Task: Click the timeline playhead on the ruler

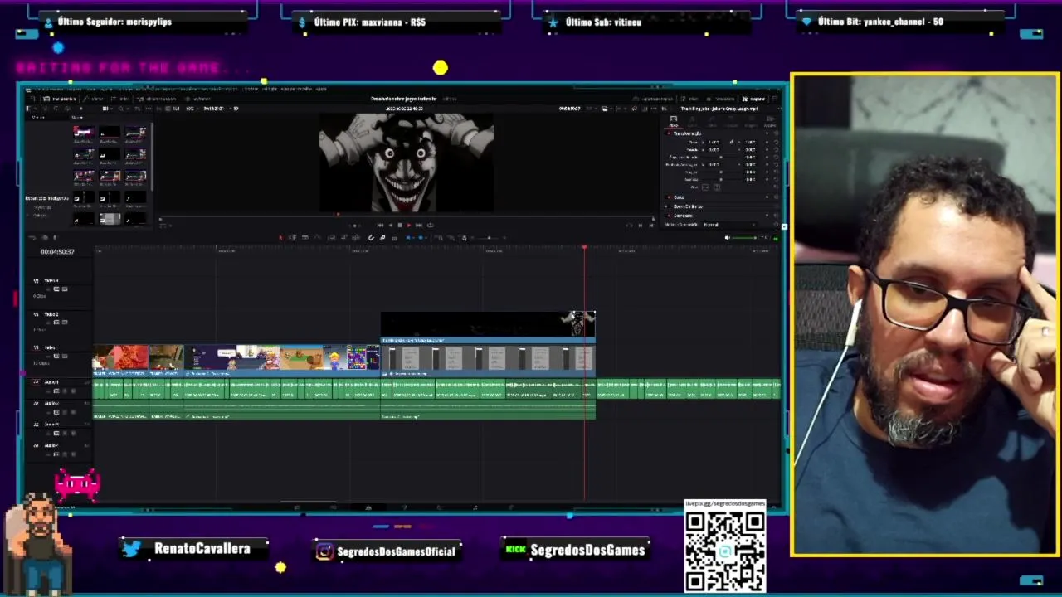Action: pyautogui.click(x=584, y=248)
